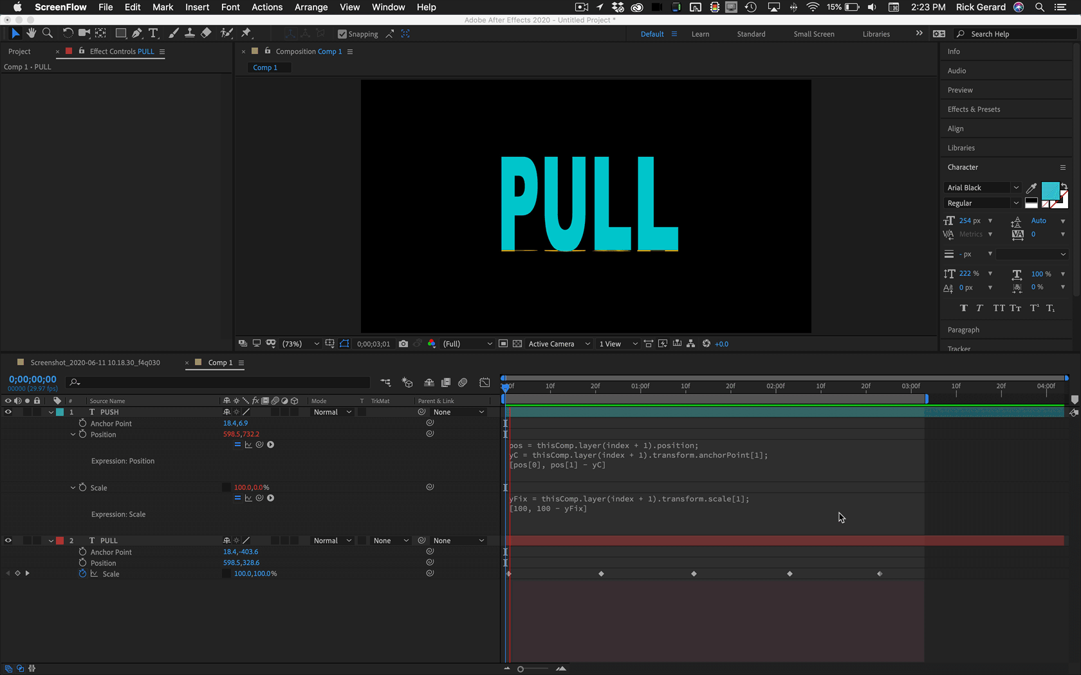1081x675 pixels.
Task: Toggle the Position stopwatch on the PUSH layer
Action: (x=82, y=435)
